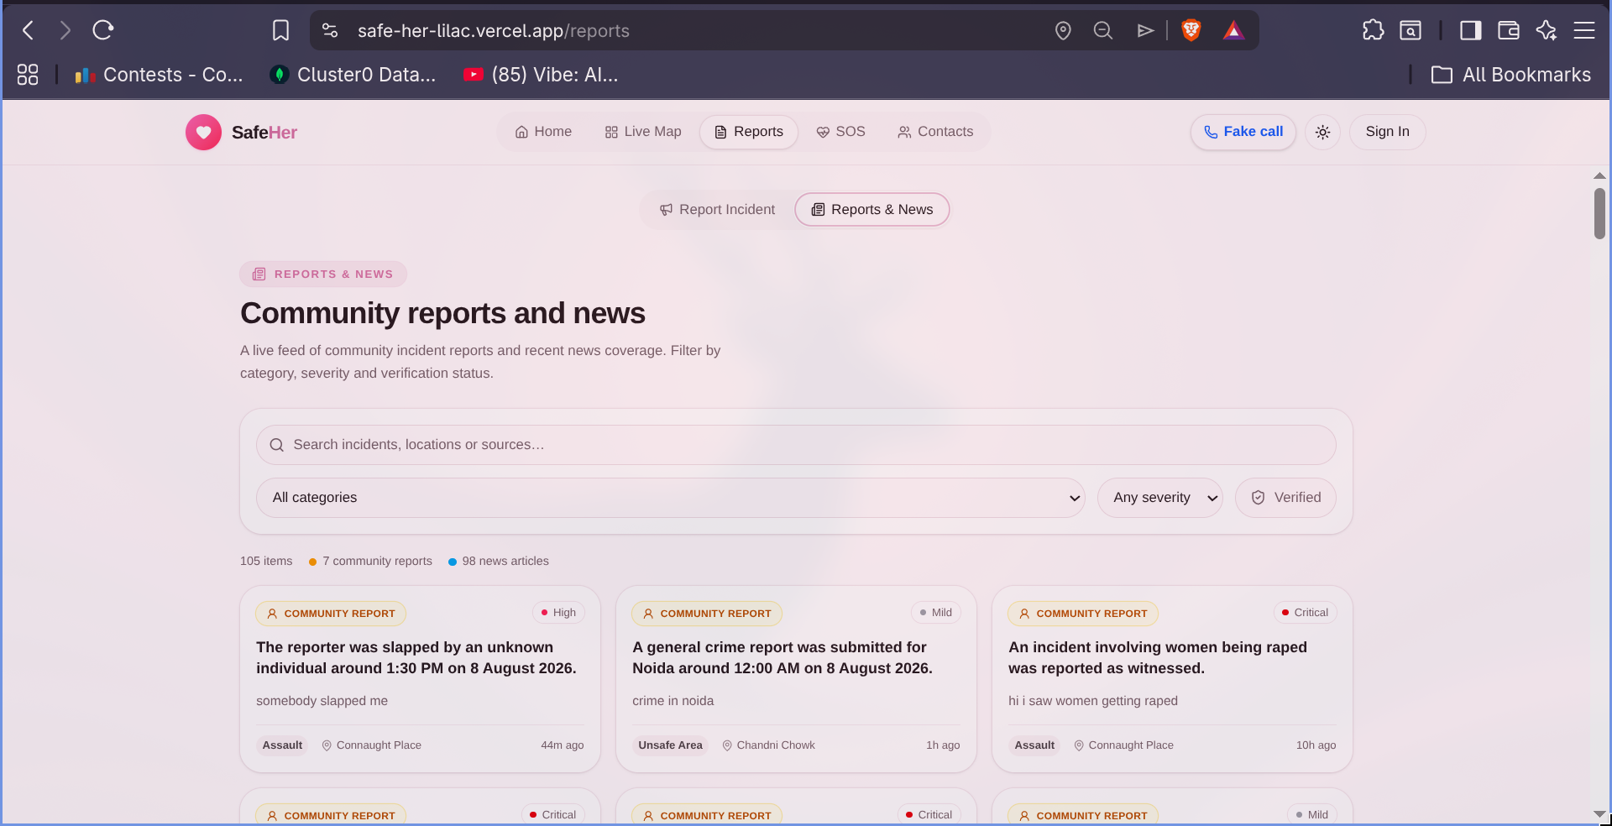Viewport: 1612px width, 826px height.
Task: Open the browser extensions puzzle icon
Action: tap(1373, 31)
